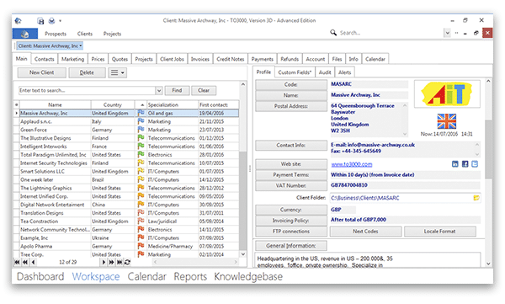This screenshot has width=505, height=304.
Task: Click the New Client button
Action: [x=42, y=72]
